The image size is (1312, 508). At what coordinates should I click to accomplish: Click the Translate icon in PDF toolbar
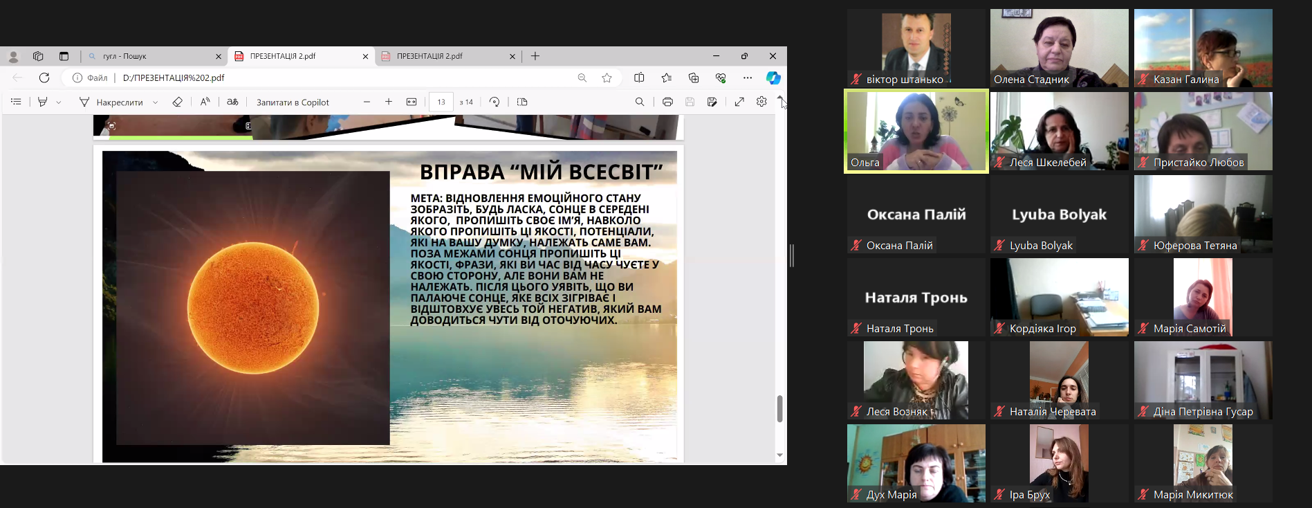coord(232,102)
